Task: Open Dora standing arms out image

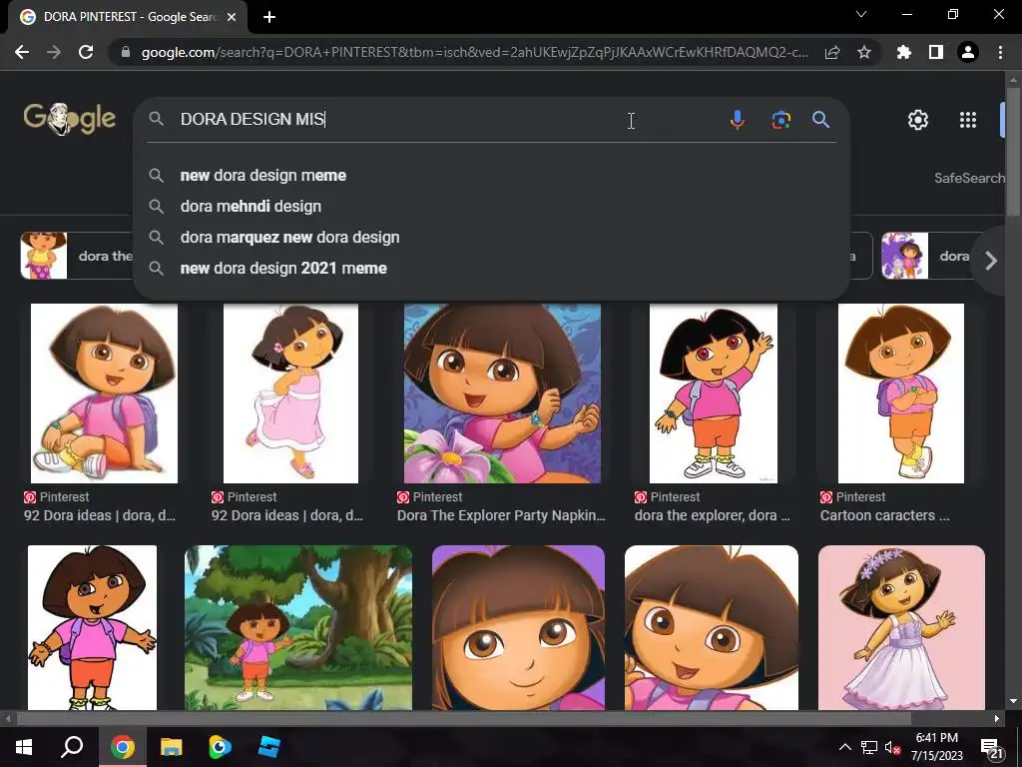Action: 92,627
